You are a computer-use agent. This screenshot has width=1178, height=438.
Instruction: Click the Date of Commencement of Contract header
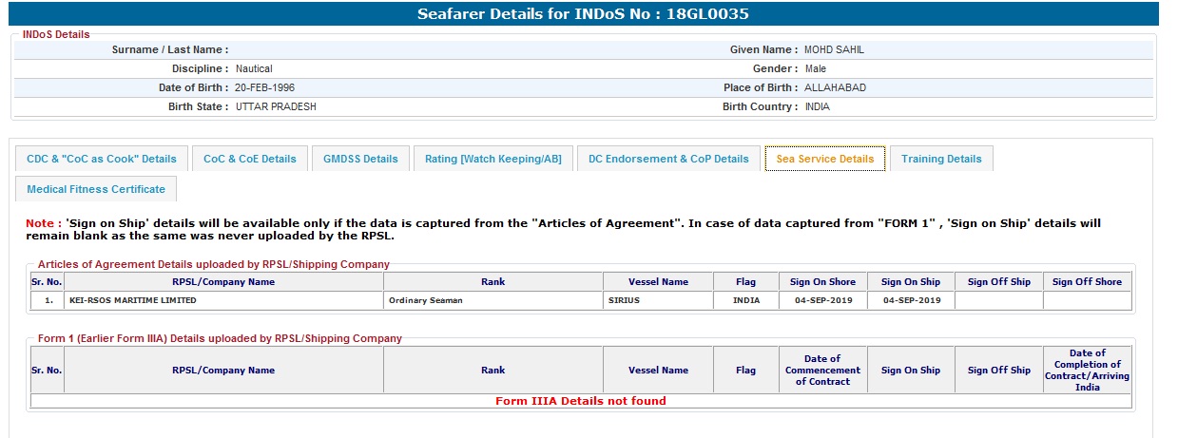point(822,371)
